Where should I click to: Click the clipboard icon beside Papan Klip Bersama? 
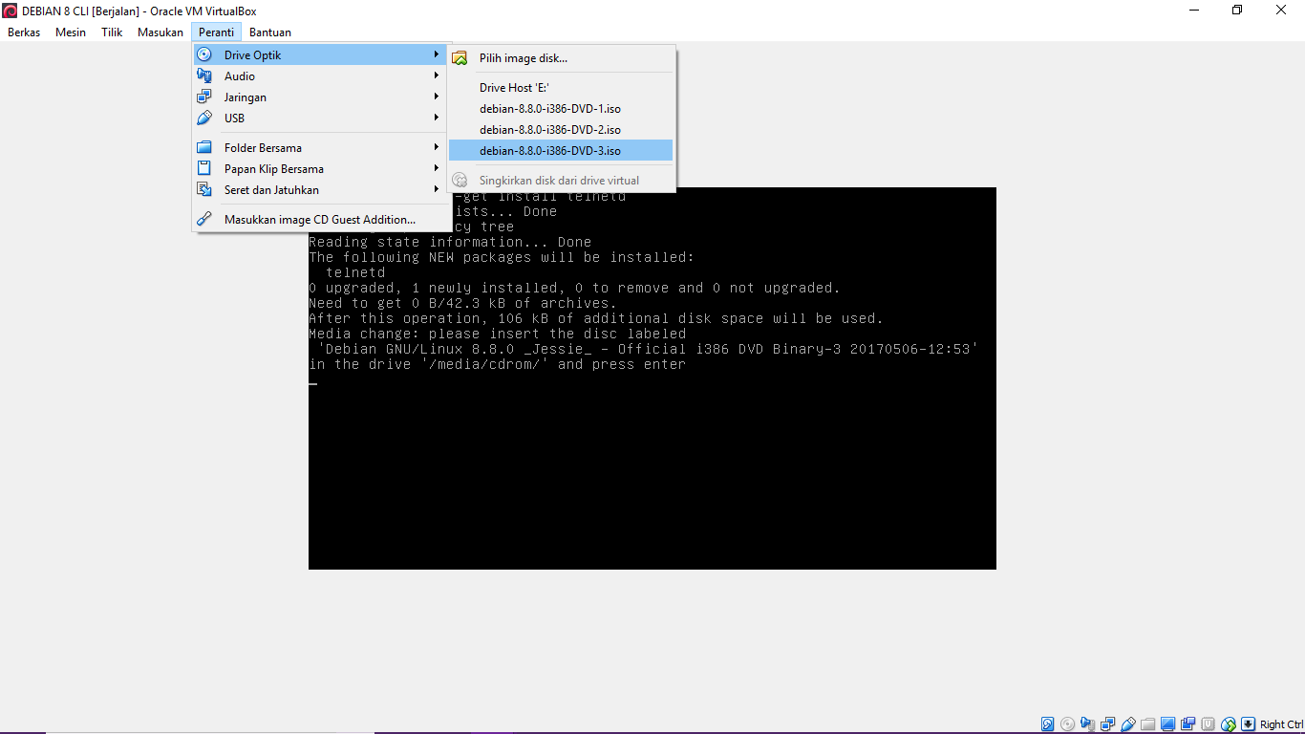pyautogui.click(x=204, y=168)
